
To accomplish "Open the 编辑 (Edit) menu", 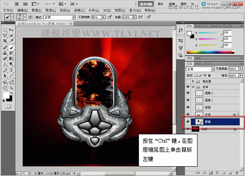I will [x=23, y=10].
